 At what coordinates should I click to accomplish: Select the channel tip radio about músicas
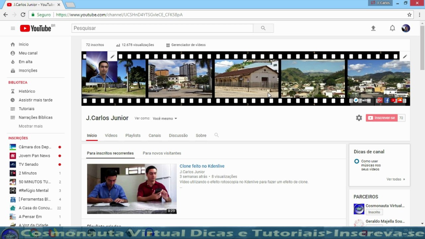point(357,161)
